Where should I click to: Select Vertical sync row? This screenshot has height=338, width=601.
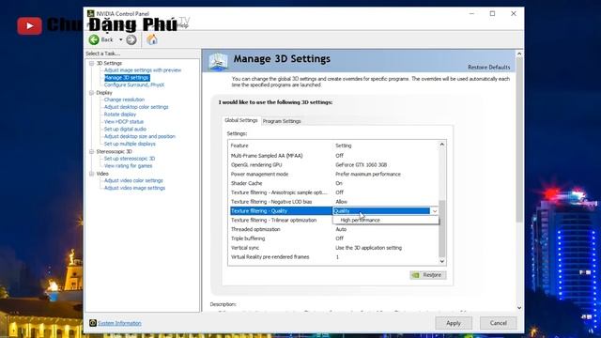pyautogui.click(x=333, y=248)
